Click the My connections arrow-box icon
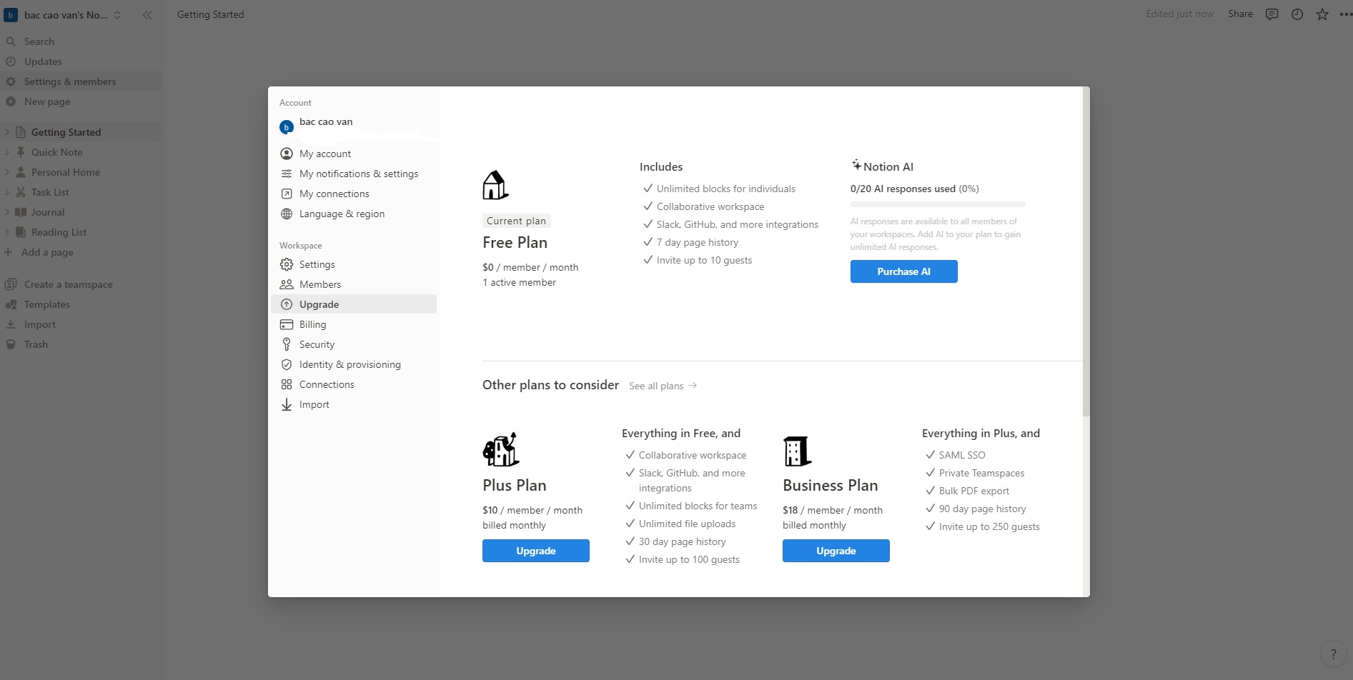The width and height of the screenshot is (1353, 680). [287, 194]
